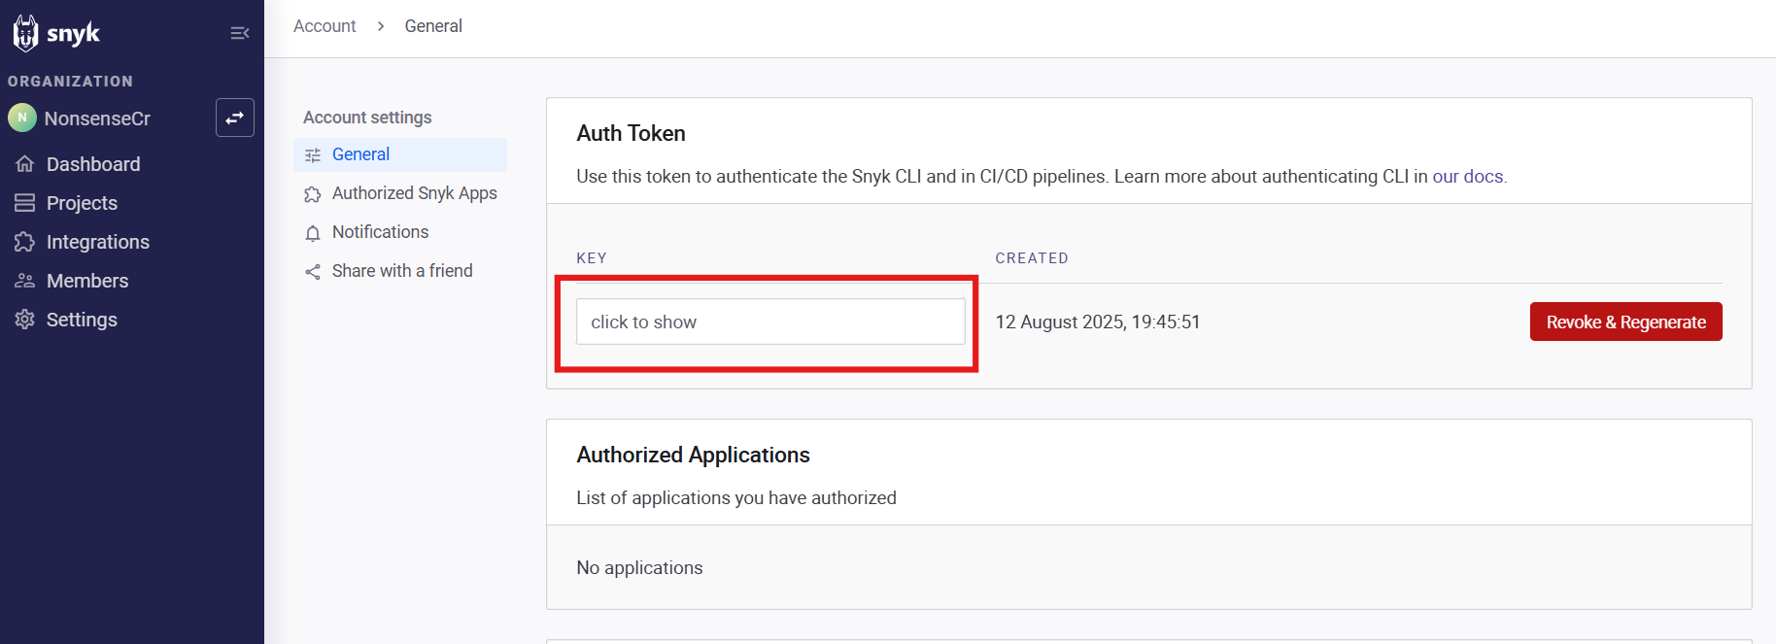This screenshot has height=644, width=1776.
Task: Click List of applications you have authorized
Action: (x=736, y=497)
